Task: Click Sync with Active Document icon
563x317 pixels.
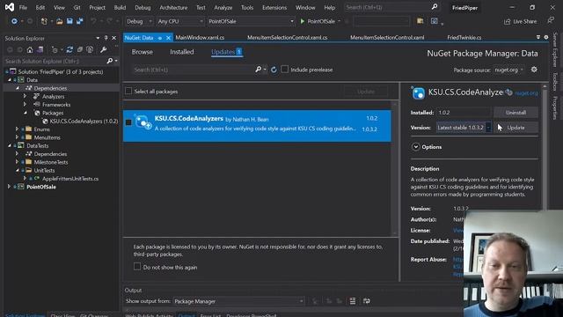Action: pos(69,49)
